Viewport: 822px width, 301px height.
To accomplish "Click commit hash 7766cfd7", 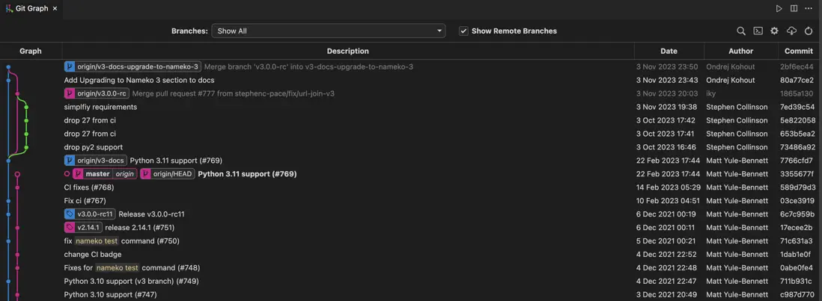I will pos(797,161).
